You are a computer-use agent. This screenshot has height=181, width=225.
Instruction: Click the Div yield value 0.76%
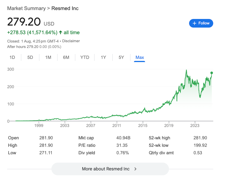click(x=122, y=153)
